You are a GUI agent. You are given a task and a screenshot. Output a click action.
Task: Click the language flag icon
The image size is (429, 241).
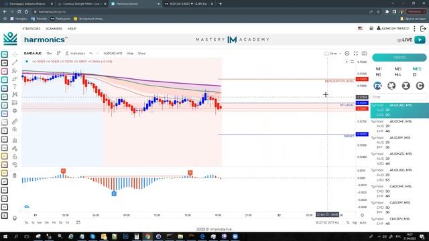click(361, 28)
